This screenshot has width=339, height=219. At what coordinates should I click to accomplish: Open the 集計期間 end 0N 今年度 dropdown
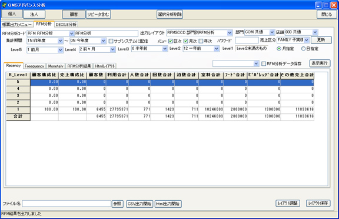click(x=104, y=41)
